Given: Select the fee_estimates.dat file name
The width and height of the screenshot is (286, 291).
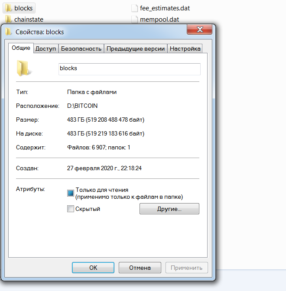Looking at the screenshot, I should coord(165,8).
